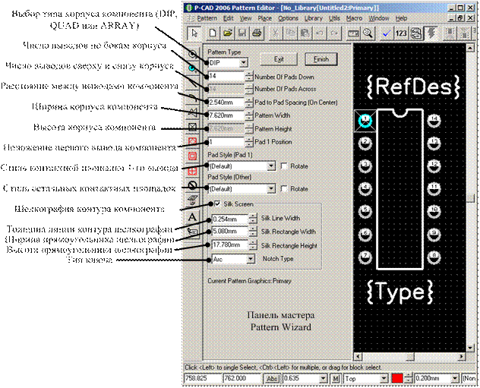Click the Silk Rectangle Width field
The width and height of the screenshot is (480, 388).
point(230,232)
